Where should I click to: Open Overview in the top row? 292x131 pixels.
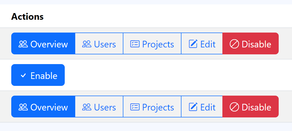pyautogui.click(x=49, y=44)
